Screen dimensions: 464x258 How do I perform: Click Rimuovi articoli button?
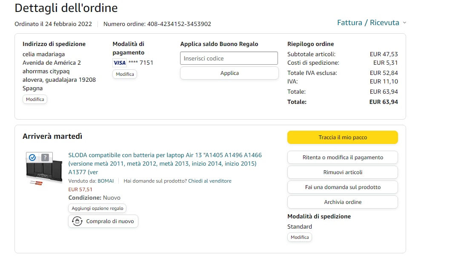coord(342,172)
